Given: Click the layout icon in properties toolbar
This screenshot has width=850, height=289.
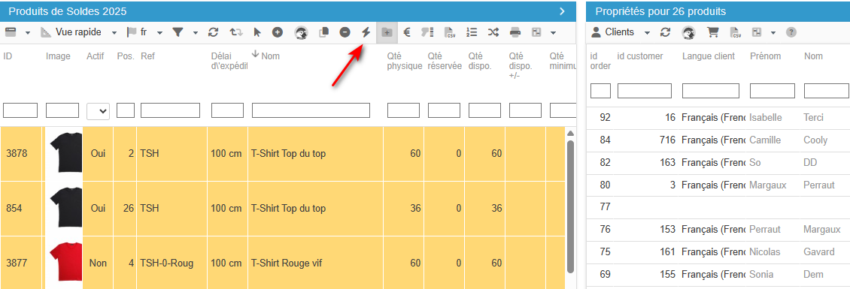Looking at the screenshot, I should 757,32.
